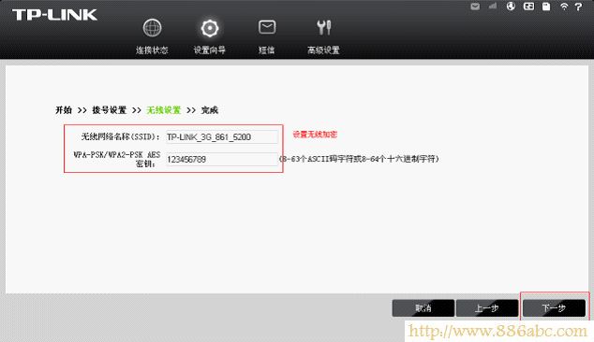Click the 下一步 button

(x=554, y=308)
